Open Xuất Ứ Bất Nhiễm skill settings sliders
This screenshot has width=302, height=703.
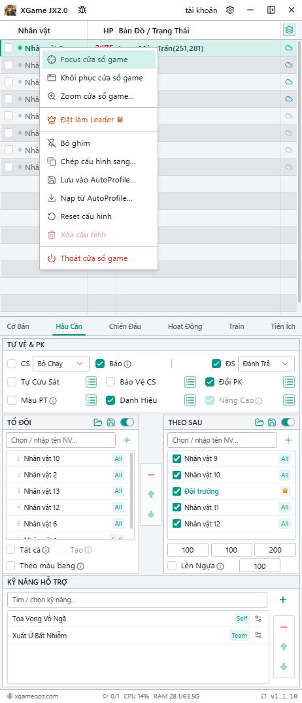coord(259,636)
